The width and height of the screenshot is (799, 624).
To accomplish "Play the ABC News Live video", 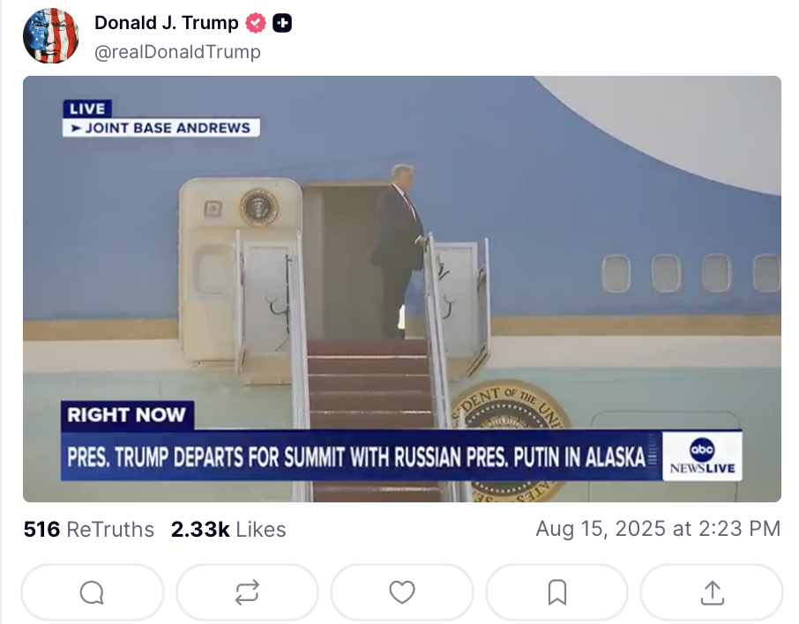I will pyautogui.click(x=402, y=289).
